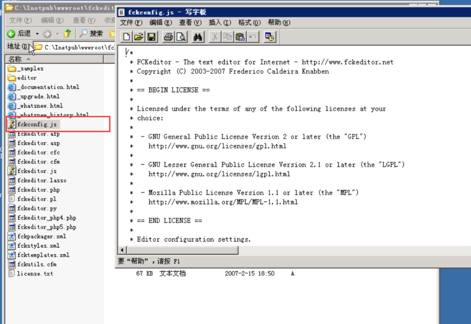Viewport: 471px width, 324px height.
Task: Click the fckconfig.js WordPad title bar
Action: pyautogui.click(x=294, y=12)
